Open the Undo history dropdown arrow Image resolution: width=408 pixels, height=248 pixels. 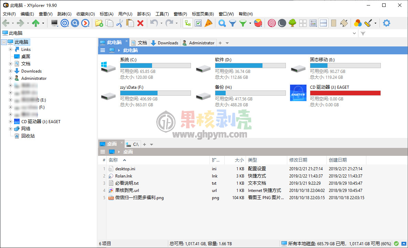pos(161,23)
